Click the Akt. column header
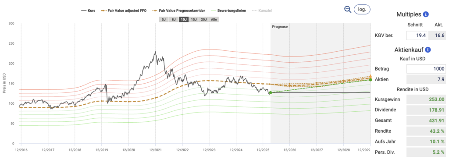This screenshot has width=449, height=159. pos(438,25)
